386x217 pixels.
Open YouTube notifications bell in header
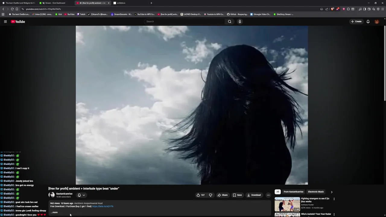(x=368, y=21)
